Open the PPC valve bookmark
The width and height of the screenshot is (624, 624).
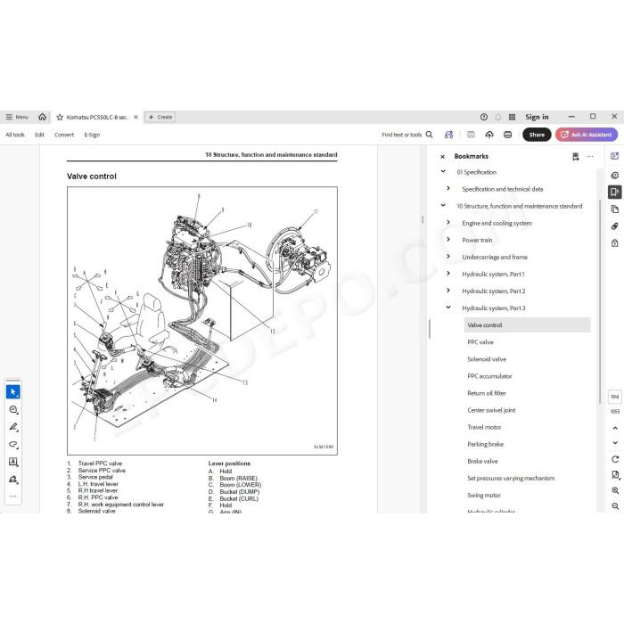pyautogui.click(x=480, y=342)
